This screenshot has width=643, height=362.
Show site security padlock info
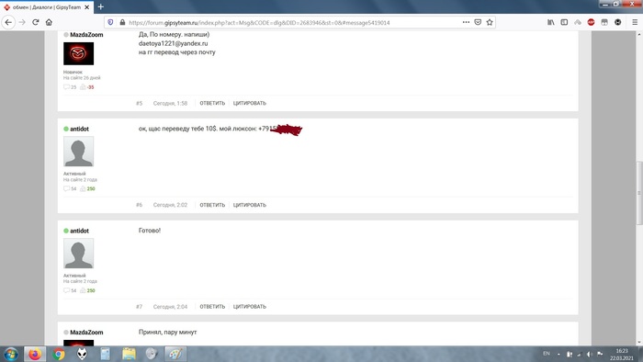(x=122, y=23)
